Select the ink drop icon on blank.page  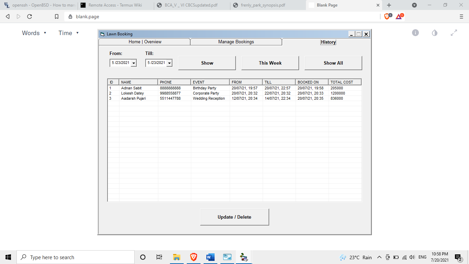click(434, 33)
